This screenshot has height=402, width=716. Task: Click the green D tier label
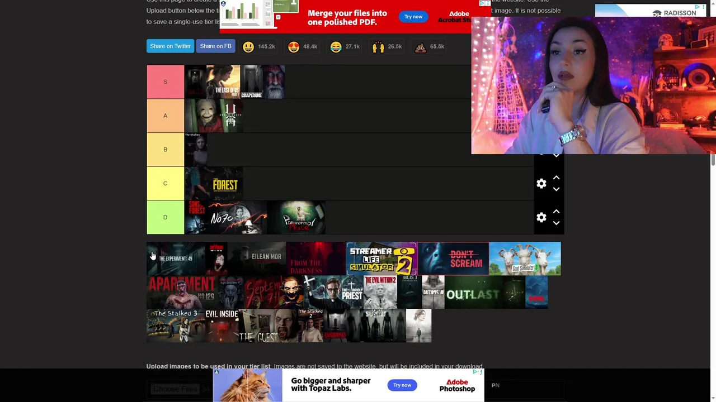click(165, 217)
